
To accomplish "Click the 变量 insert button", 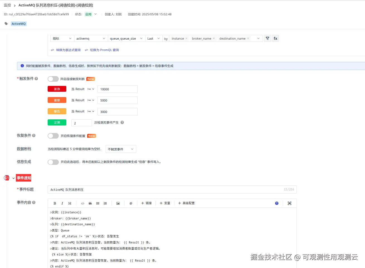I will pos(165,203).
